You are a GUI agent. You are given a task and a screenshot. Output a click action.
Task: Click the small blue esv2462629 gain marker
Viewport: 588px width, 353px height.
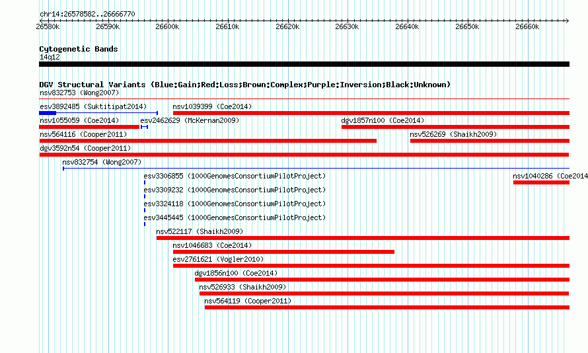pos(145,127)
